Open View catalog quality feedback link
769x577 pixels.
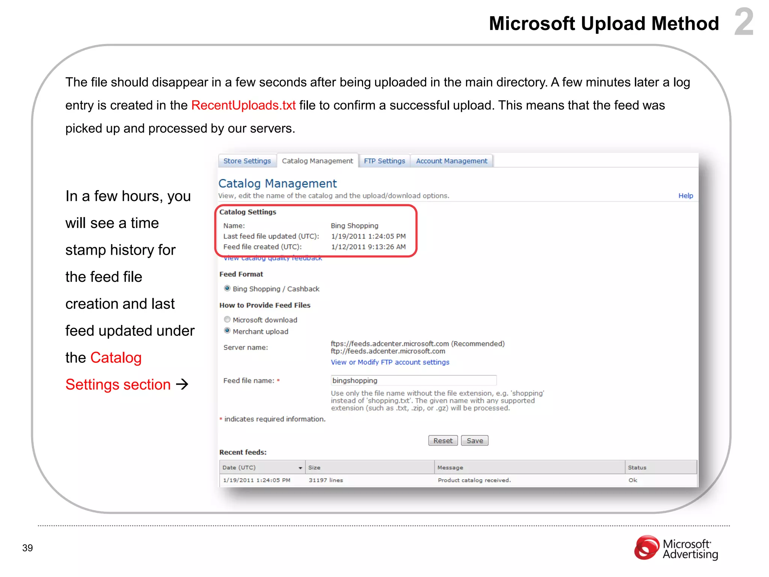click(273, 258)
